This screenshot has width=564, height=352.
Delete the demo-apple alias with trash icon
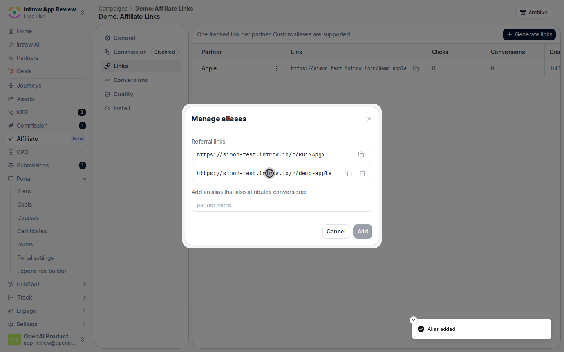363,173
